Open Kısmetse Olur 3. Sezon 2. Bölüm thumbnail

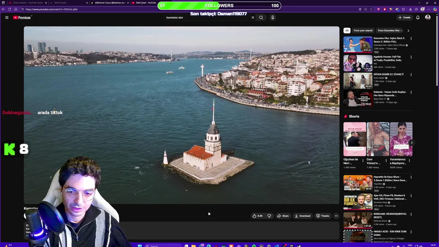pos(358,45)
